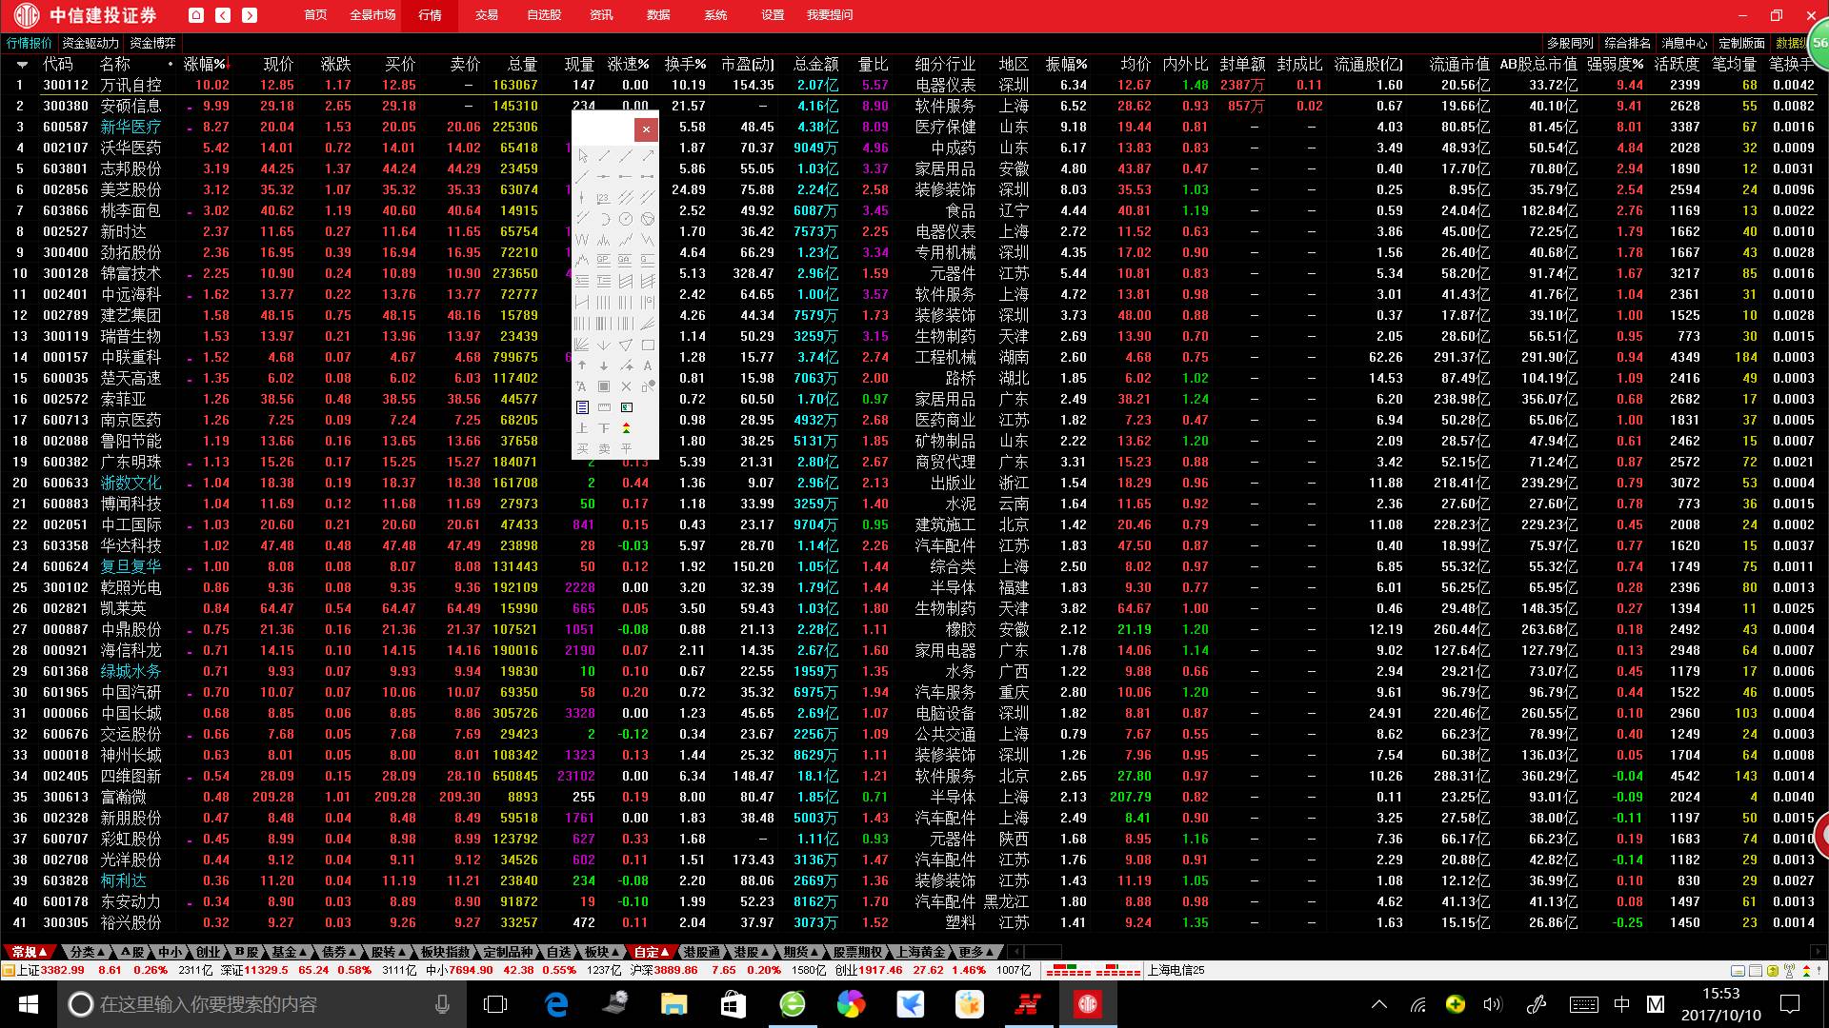Click the blue list icon in palette
This screenshot has width=1829, height=1028.
point(582,406)
